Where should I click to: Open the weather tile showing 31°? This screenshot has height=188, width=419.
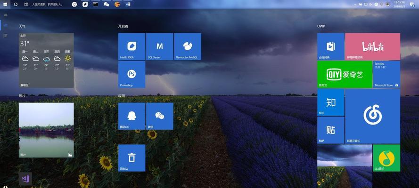46,61
